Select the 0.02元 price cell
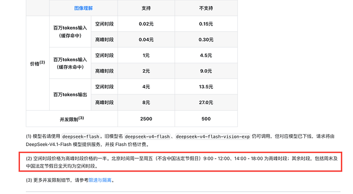353x194 pixels. tap(146, 24)
